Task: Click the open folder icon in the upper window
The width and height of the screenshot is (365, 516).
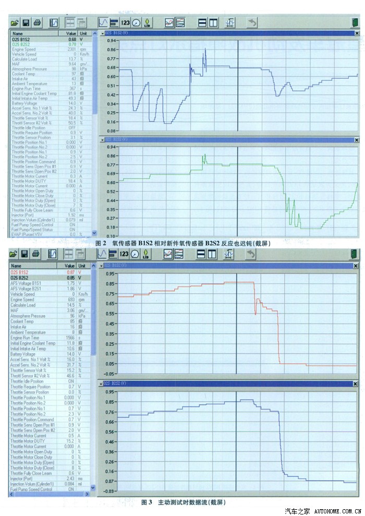Action: 14,22
